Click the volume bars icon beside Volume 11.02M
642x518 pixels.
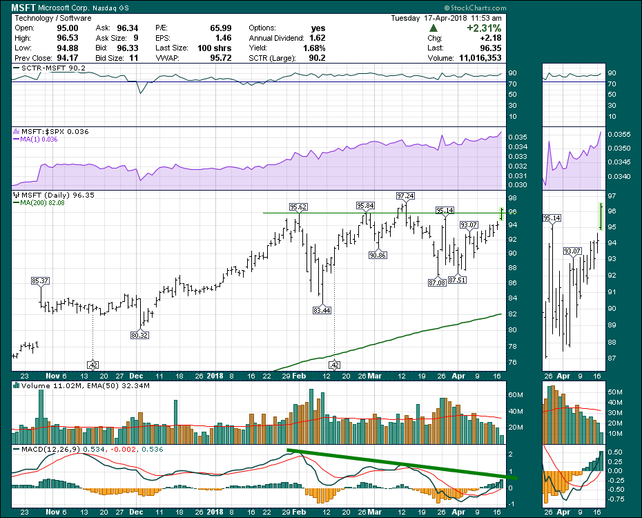(17, 385)
